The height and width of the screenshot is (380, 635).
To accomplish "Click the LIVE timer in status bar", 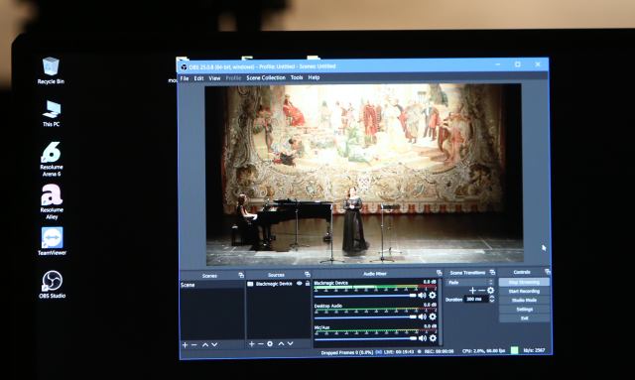I will click(399, 352).
